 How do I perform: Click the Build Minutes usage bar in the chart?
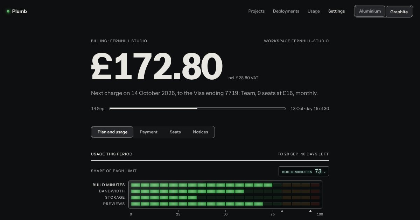point(225,185)
